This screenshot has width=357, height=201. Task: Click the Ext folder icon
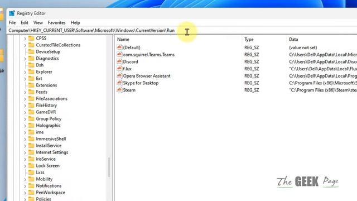(x=31, y=78)
